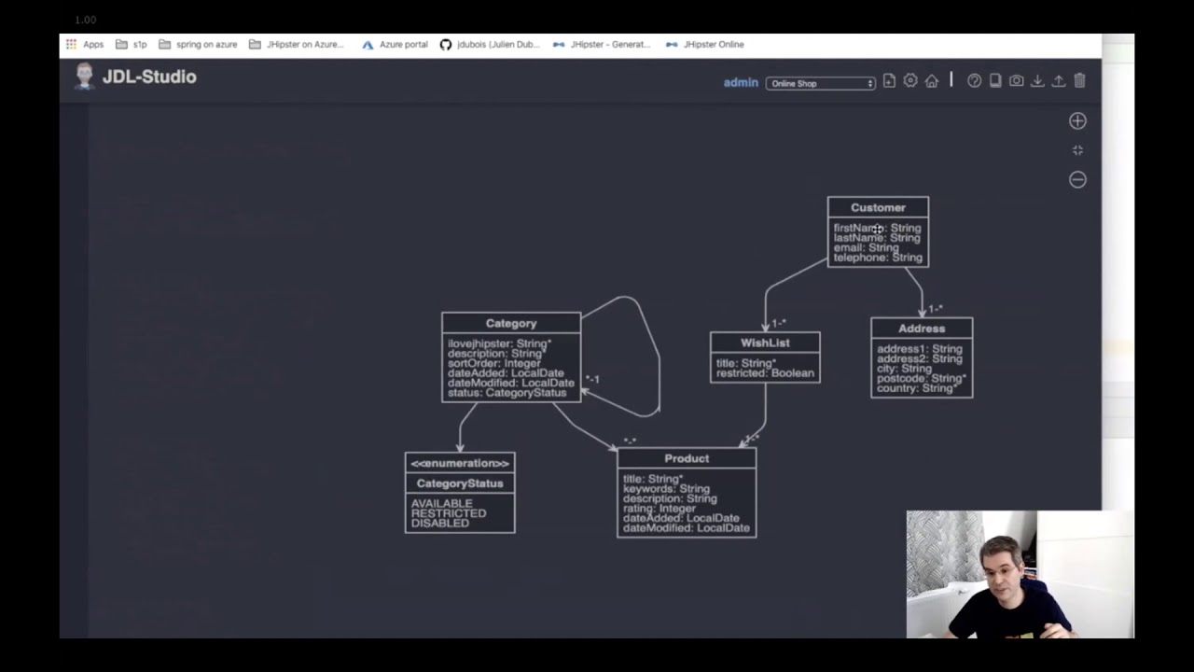The width and height of the screenshot is (1194, 672).
Task: Click the RESTRICTED enum value
Action: click(449, 513)
